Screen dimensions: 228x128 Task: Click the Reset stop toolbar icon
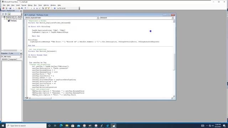pyautogui.click(x=37, y=8)
